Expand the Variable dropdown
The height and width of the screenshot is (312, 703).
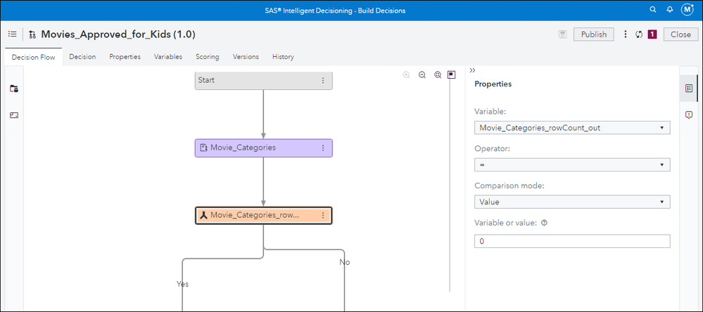click(571, 128)
